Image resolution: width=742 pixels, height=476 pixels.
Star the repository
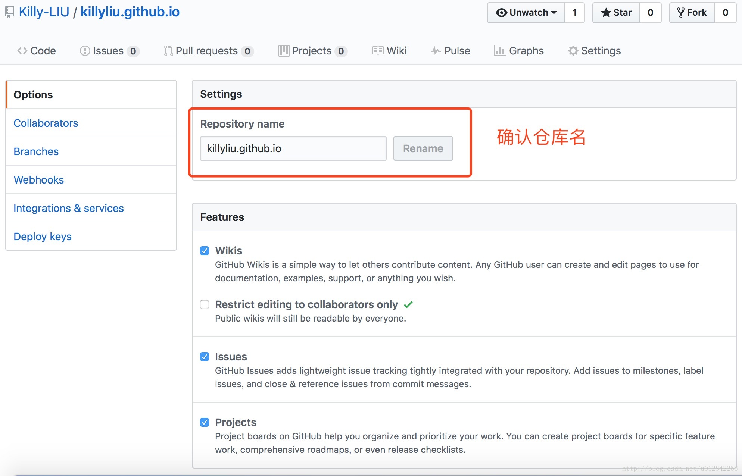616,13
